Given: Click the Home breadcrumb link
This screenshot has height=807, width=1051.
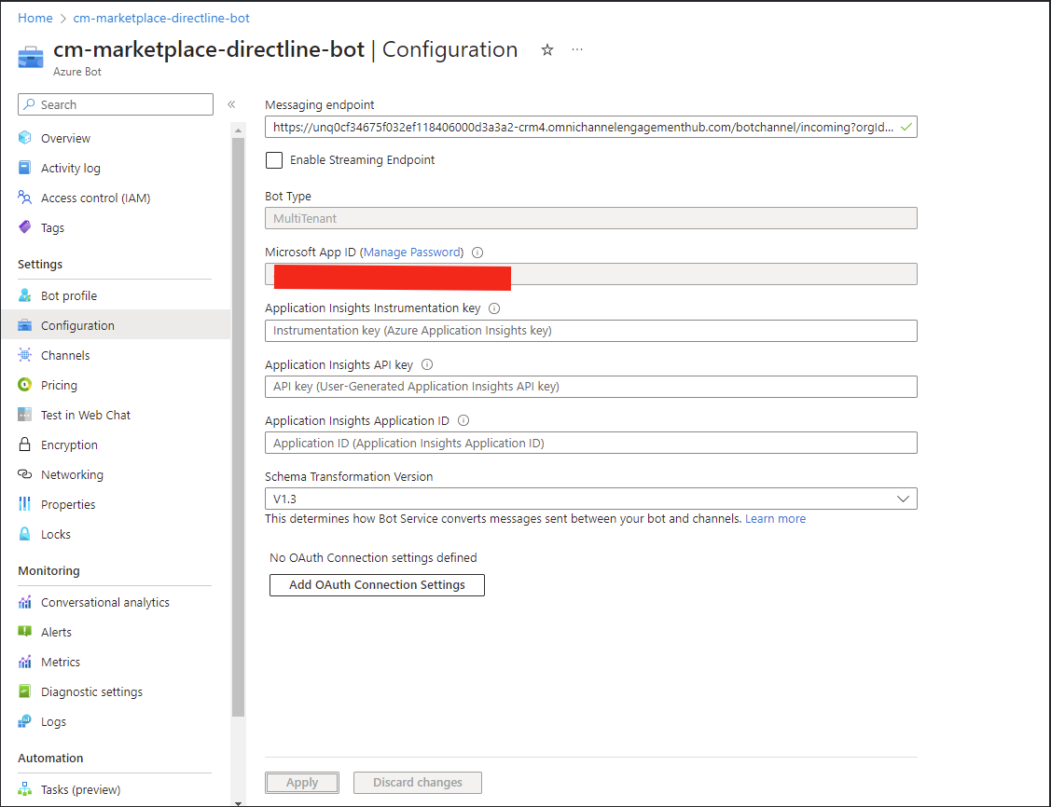Looking at the screenshot, I should pyautogui.click(x=35, y=18).
